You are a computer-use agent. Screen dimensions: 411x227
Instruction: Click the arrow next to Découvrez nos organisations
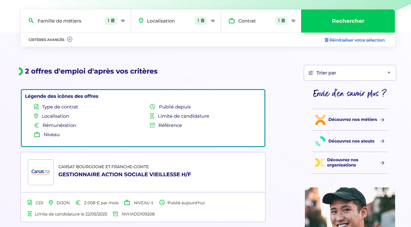(x=382, y=163)
